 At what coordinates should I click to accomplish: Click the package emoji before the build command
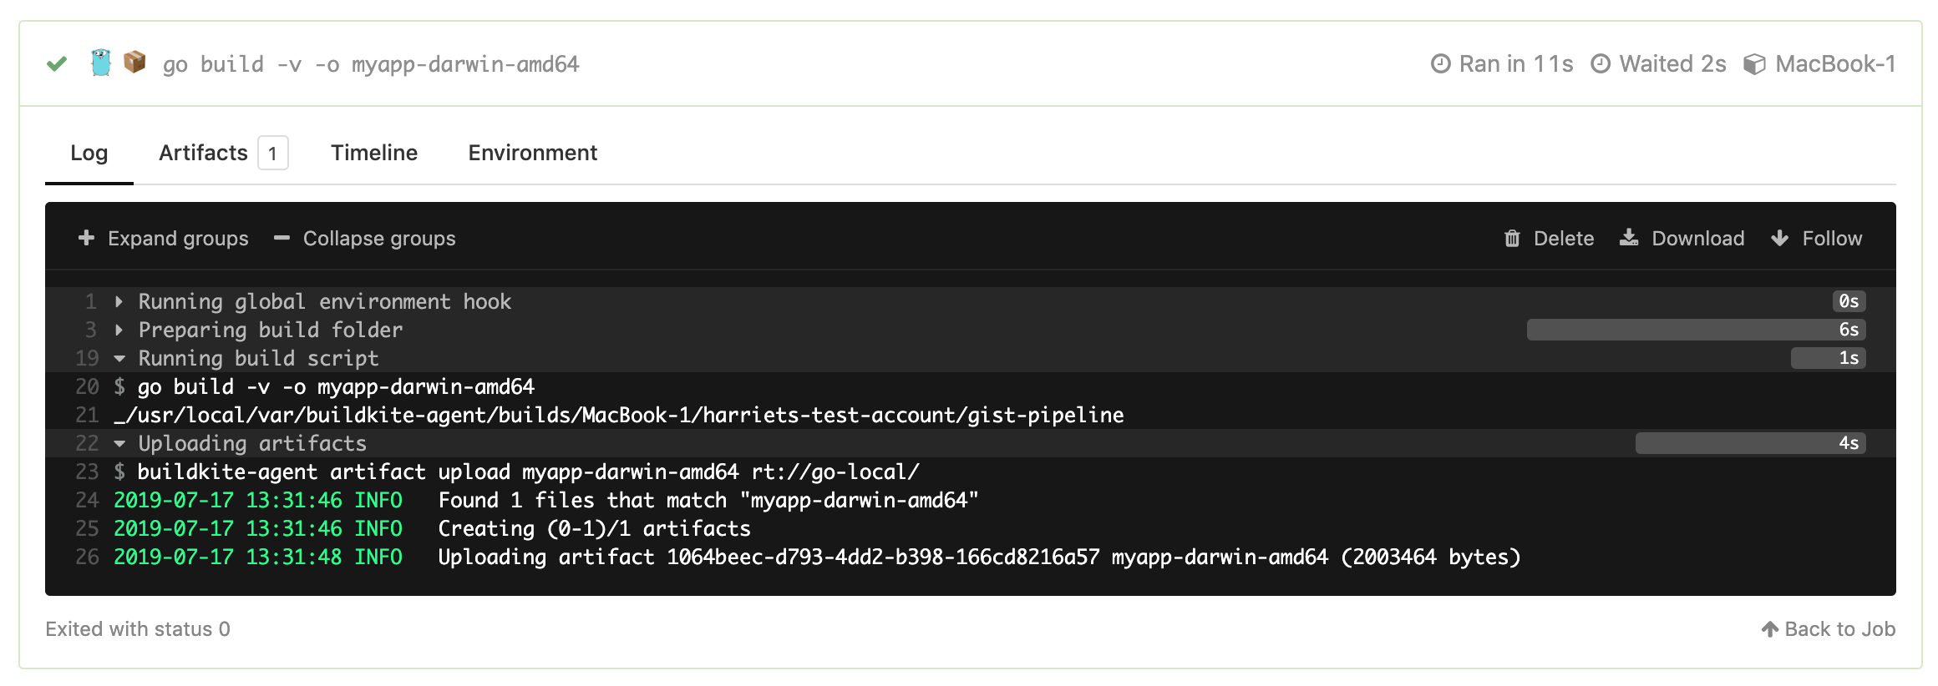(134, 62)
